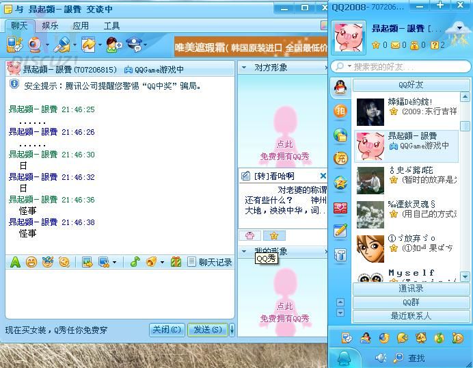The image size is (473, 368).
Task: Open the QQ群 group list
Action: [411, 302]
